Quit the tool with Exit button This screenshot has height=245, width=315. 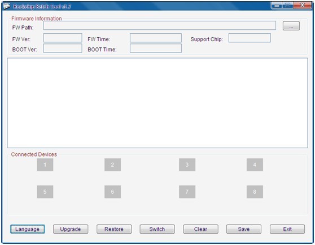pos(287,229)
